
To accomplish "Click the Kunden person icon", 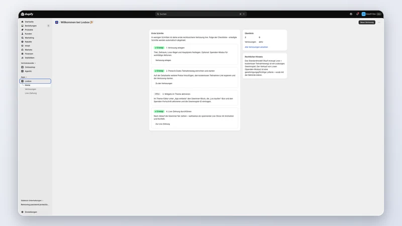I will coord(22,34).
